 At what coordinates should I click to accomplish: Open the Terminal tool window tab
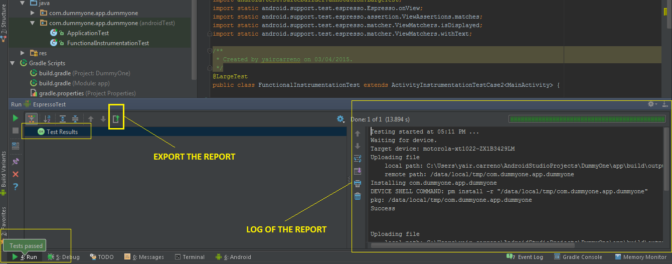pyautogui.click(x=190, y=257)
